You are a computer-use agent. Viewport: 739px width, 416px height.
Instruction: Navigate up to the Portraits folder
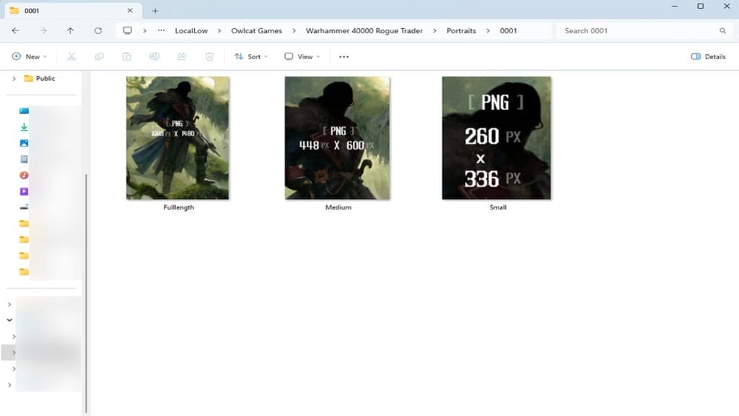(69, 30)
